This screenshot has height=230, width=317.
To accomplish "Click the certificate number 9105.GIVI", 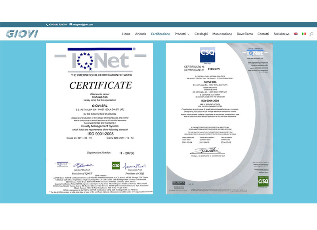I will click(x=214, y=69).
